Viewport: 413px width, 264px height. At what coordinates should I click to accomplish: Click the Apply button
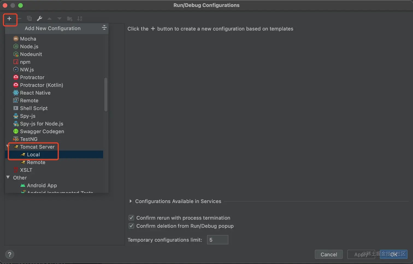point(361,254)
